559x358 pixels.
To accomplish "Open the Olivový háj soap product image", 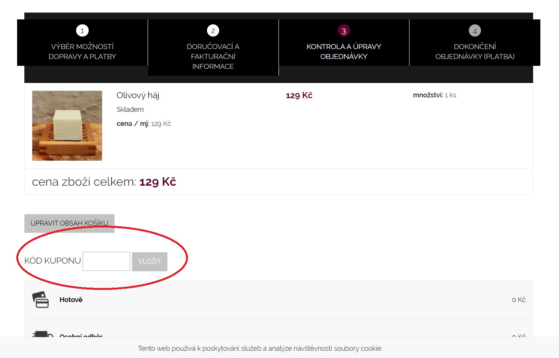I will [x=67, y=126].
